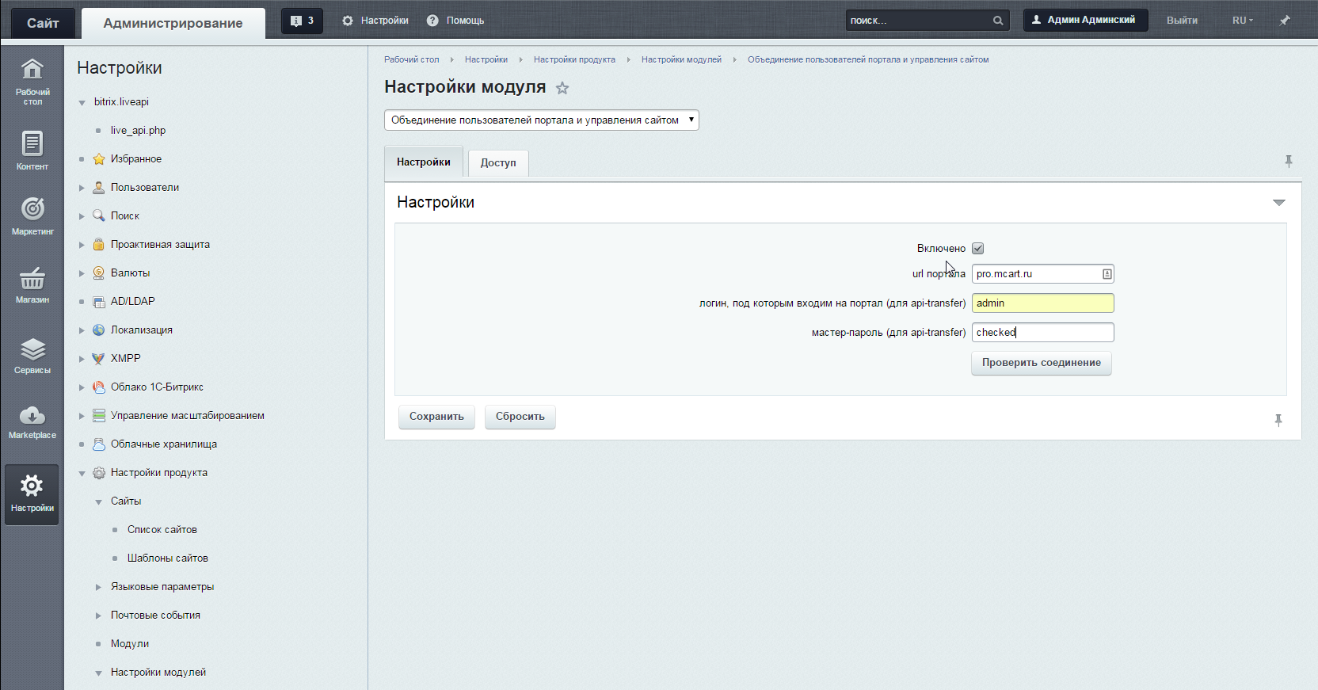Open the Список сайтов tree item

point(162,530)
